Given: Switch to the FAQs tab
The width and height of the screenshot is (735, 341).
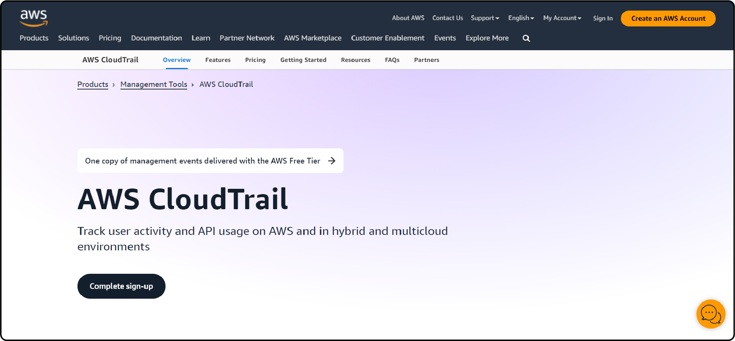Looking at the screenshot, I should point(392,60).
